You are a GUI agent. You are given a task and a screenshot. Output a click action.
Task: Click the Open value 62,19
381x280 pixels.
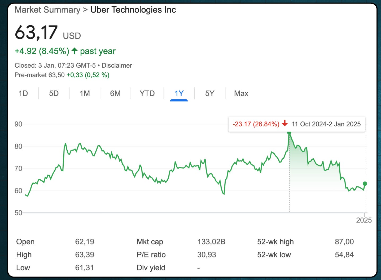click(x=85, y=242)
